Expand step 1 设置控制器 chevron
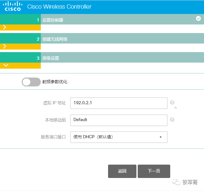Image resolution: width=204 pixels, height=191 pixels. (x=5, y=27)
